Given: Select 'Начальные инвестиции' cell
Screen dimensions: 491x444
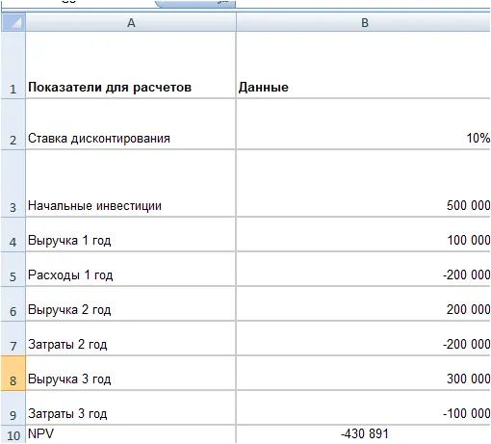Looking at the screenshot, I should pos(131,183).
